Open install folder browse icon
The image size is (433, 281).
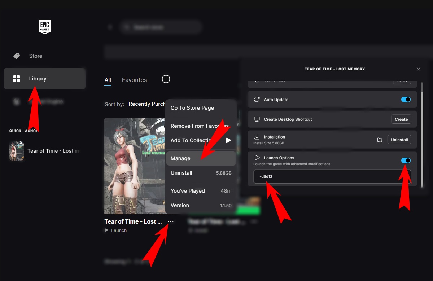pos(380,140)
